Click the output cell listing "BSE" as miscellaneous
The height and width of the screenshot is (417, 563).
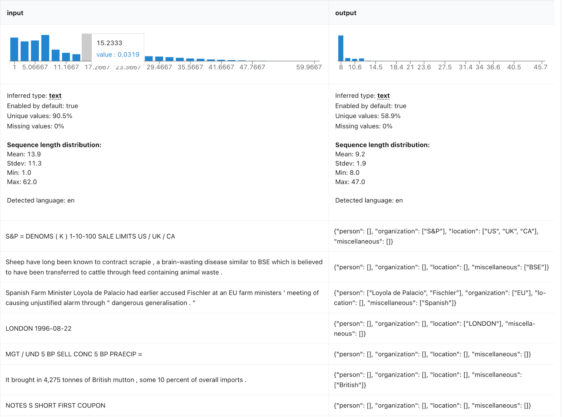tap(441, 267)
